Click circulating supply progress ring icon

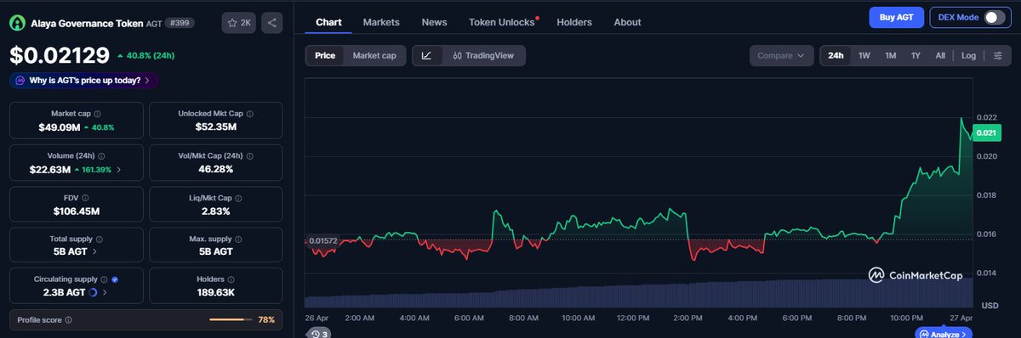[x=93, y=292]
